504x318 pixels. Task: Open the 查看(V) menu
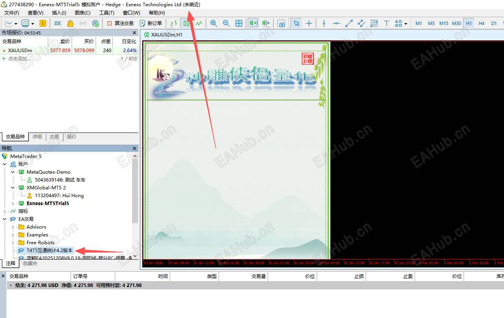click(x=36, y=13)
